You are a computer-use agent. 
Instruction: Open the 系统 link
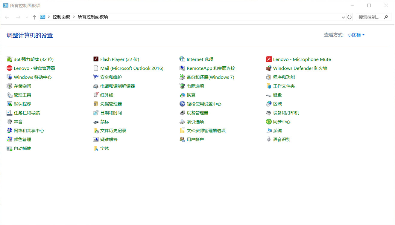point(277,131)
